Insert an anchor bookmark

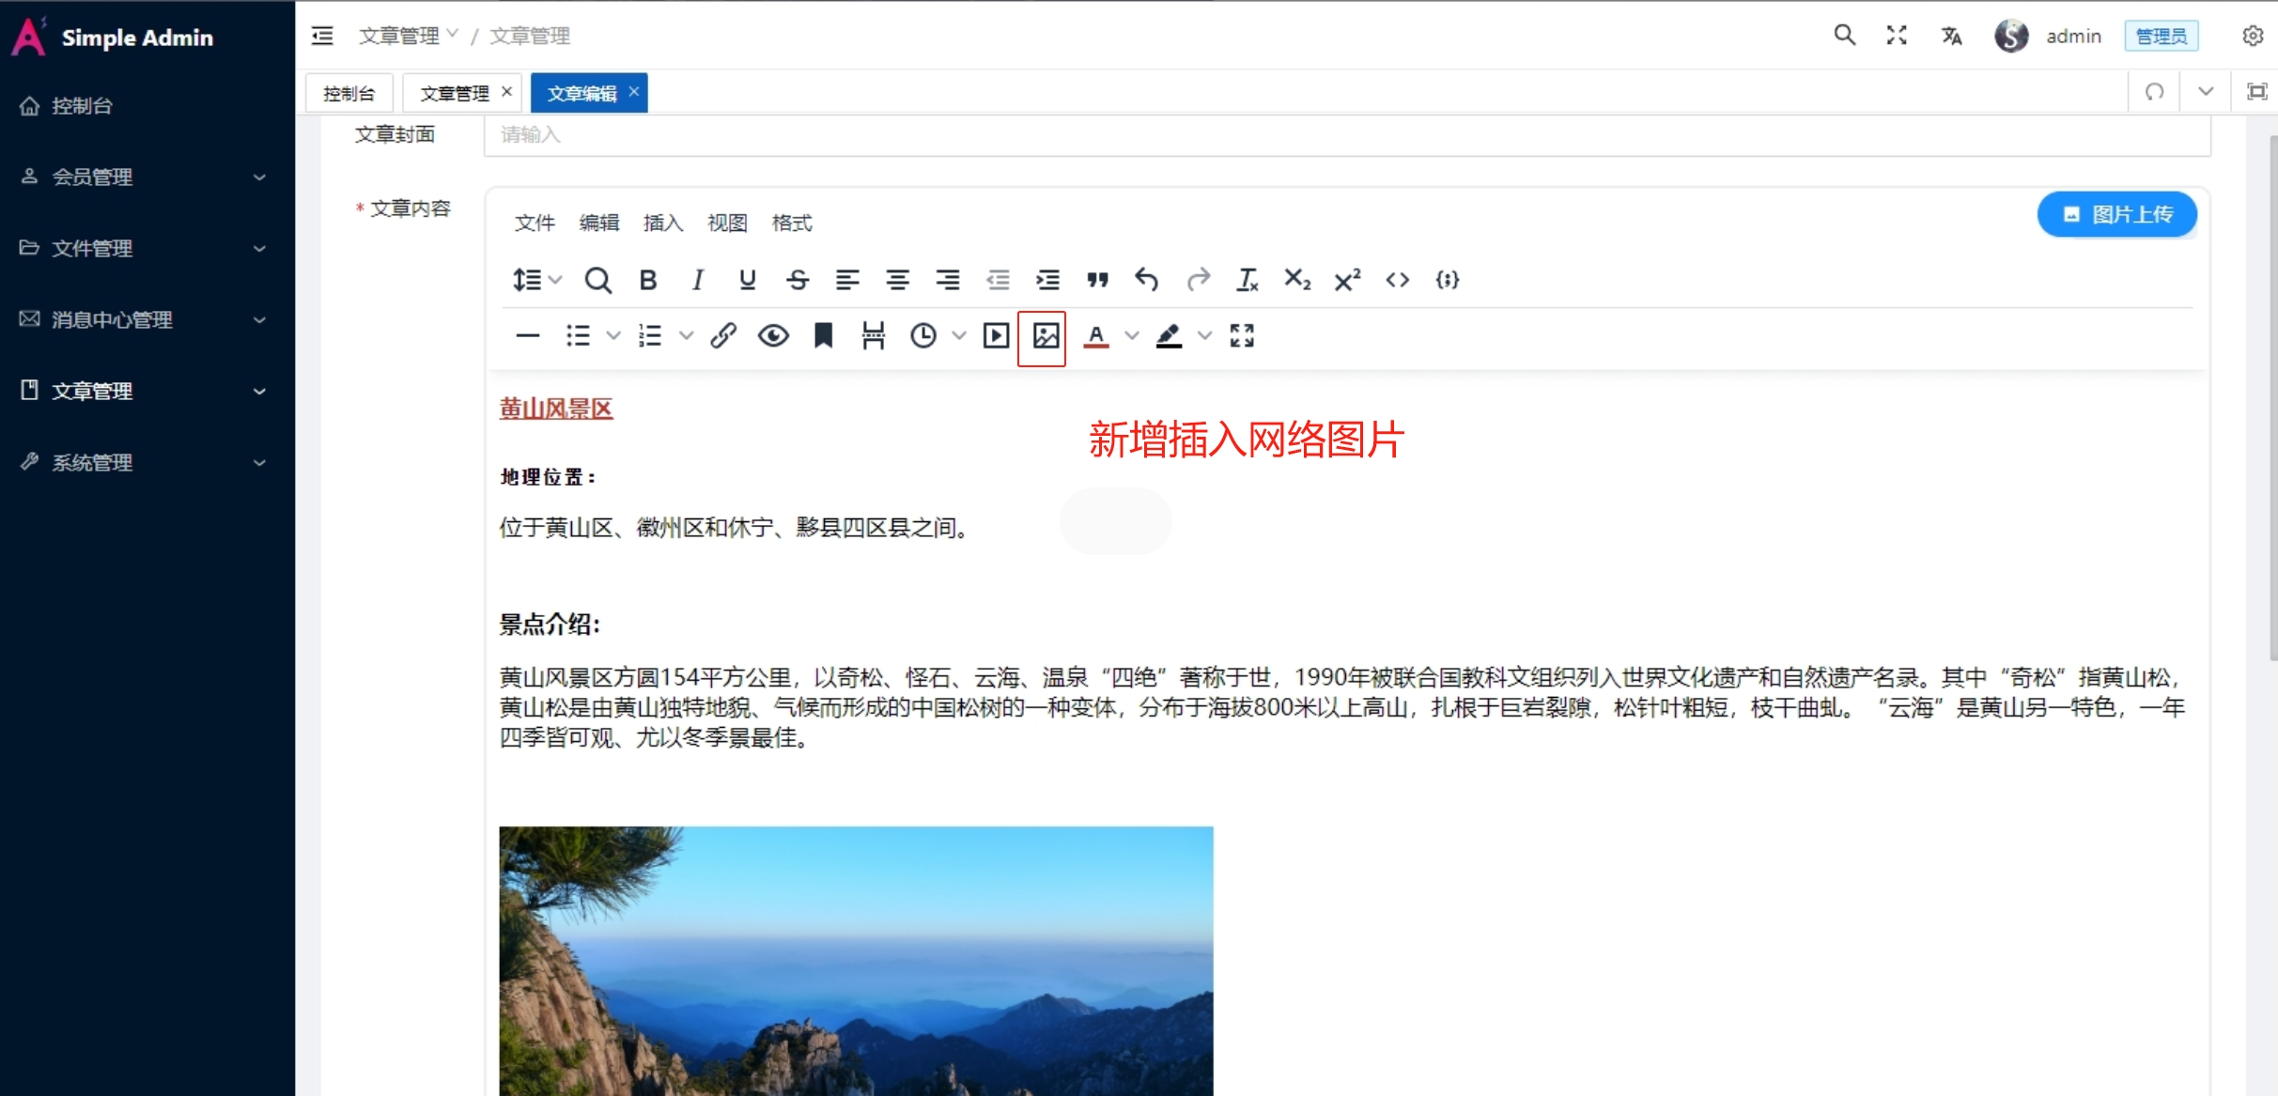(823, 335)
